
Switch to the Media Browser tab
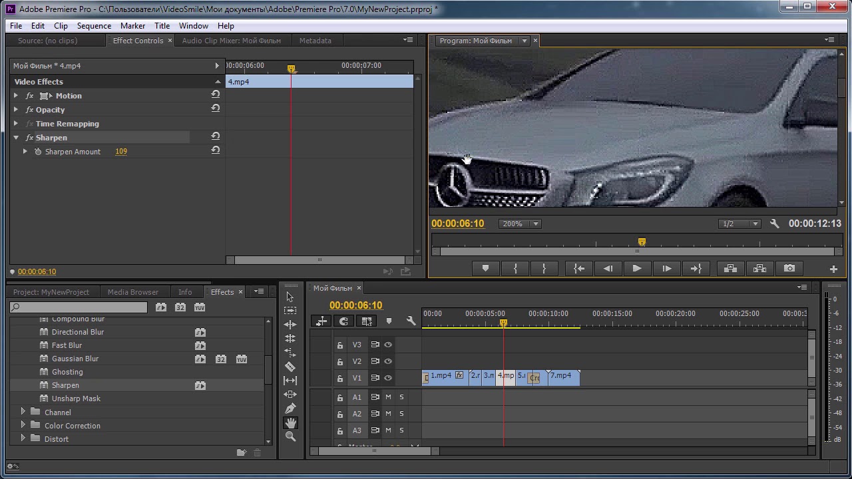133,292
